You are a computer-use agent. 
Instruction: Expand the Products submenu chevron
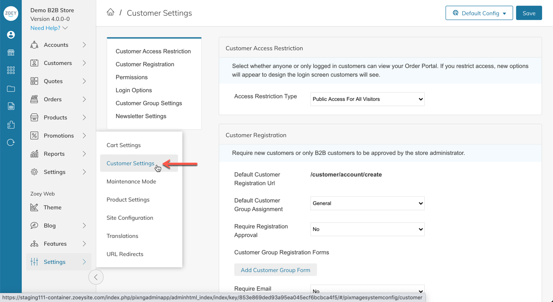[84, 117]
